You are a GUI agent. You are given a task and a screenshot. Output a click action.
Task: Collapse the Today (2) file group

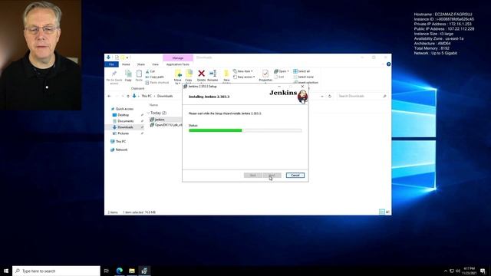(x=148, y=113)
